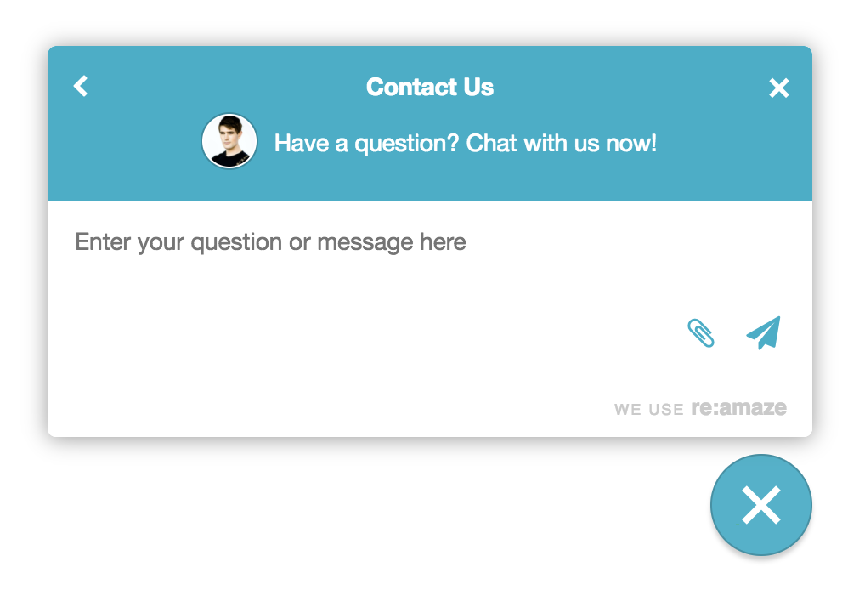Send the message with the paper plane icon
Image resolution: width=848 pixels, height=590 pixels.
click(x=763, y=333)
